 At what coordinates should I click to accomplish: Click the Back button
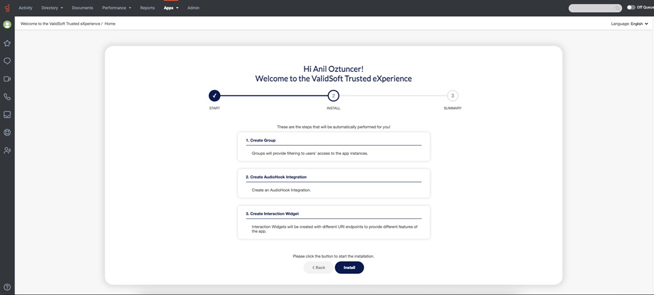tap(318, 267)
